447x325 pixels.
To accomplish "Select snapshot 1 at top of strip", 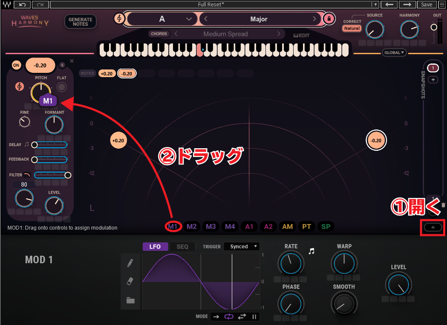I will tap(433, 68).
